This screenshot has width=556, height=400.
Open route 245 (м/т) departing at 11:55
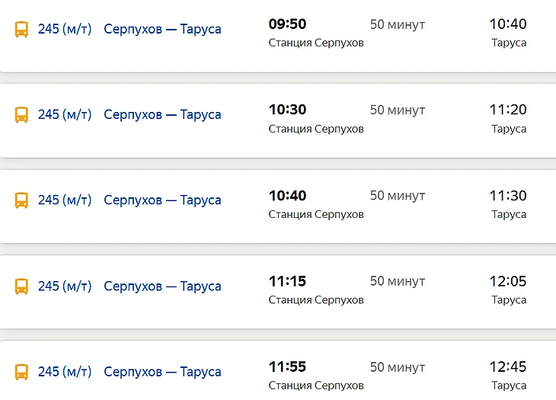(x=65, y=372)
